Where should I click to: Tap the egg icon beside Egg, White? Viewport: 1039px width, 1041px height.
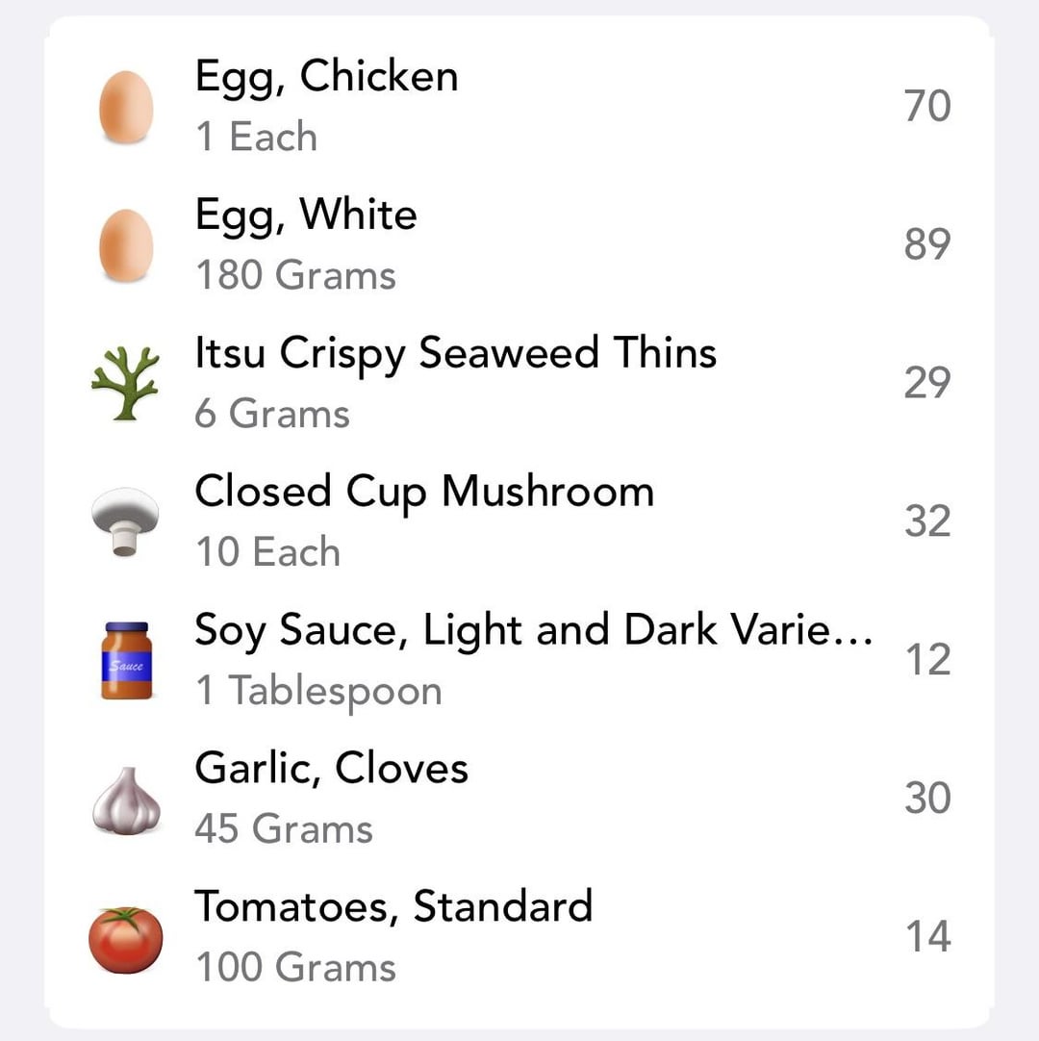[x=126, y=245]
